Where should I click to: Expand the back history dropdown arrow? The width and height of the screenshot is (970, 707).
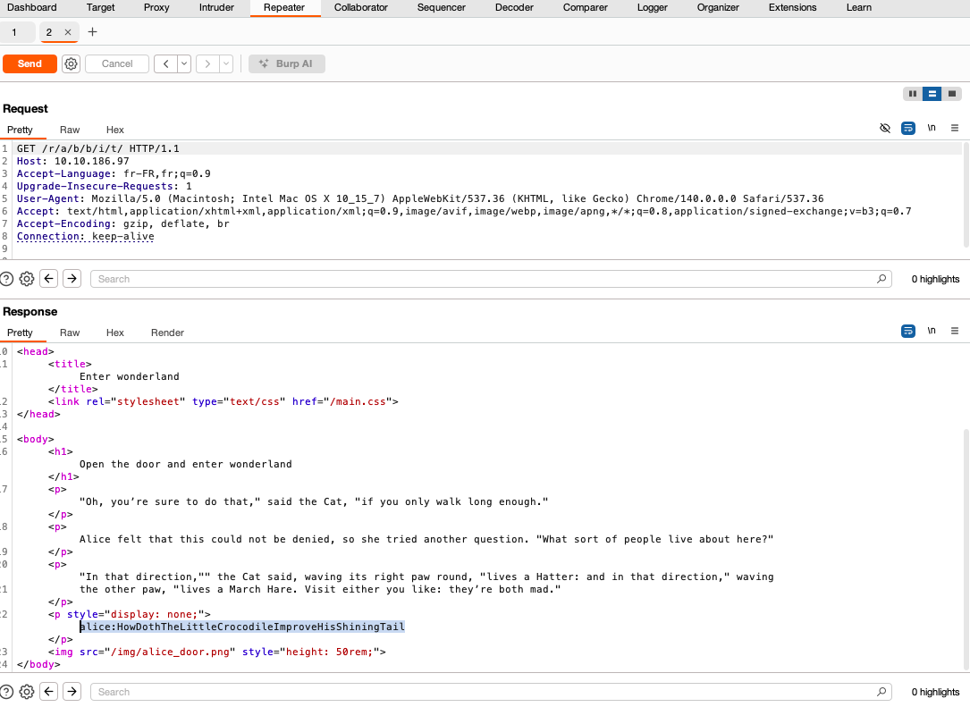coord(184,63)
